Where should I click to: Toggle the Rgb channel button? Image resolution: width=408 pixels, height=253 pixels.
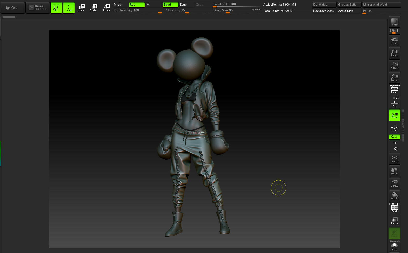pyautogui.click(x=137, y=5)
